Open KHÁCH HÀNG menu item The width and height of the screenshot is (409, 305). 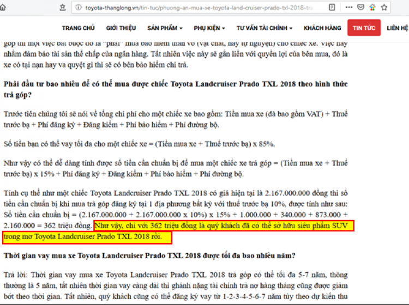(x=322, y=28)
